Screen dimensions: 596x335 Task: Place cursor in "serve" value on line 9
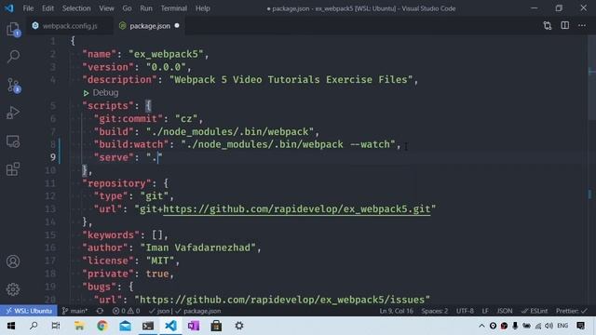(x=154, y=157)
